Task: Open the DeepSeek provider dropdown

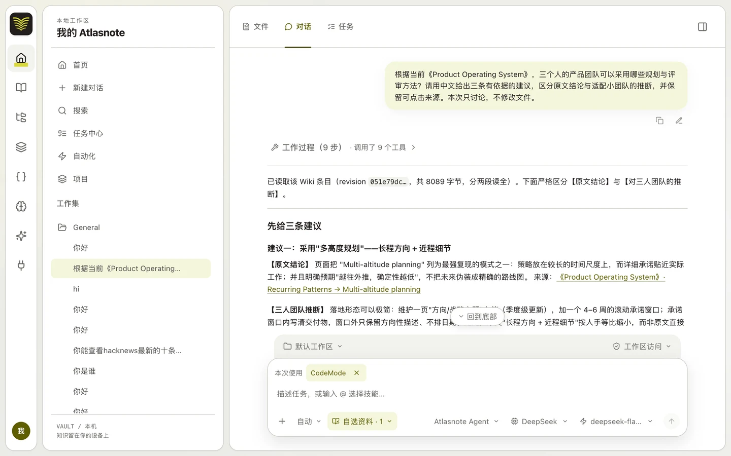Action: pos(539,422)
